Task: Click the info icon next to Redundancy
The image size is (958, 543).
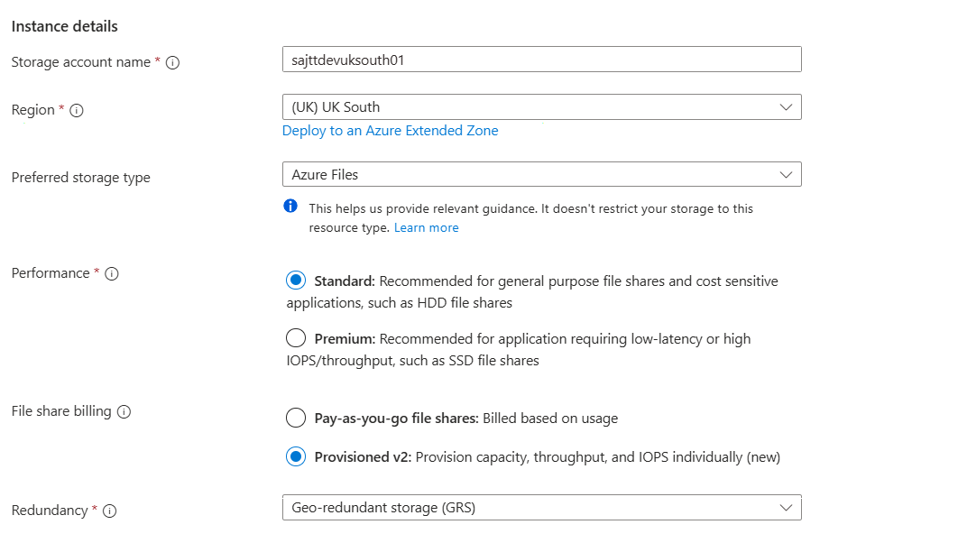Action: (110, 511)
